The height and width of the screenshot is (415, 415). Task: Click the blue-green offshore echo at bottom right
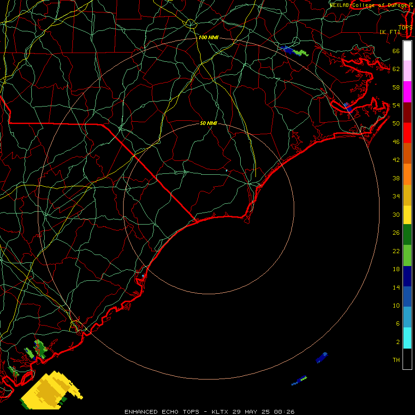point(299,380)
